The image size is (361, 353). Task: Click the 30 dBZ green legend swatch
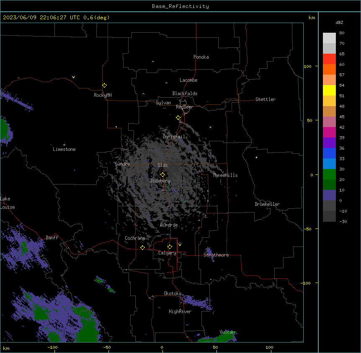point(329,174)
